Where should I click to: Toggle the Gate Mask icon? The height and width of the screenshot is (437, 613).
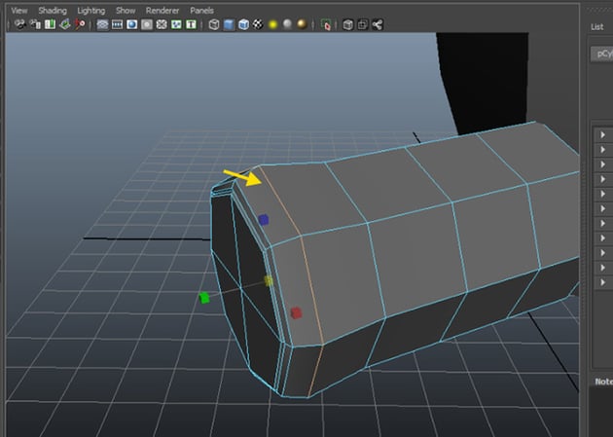147,24
